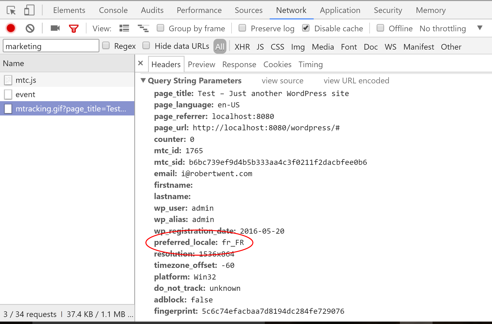This screenshot has width=492, height=324.
Task: Uncheck Disable cache
Action: (x=306, y=28)
